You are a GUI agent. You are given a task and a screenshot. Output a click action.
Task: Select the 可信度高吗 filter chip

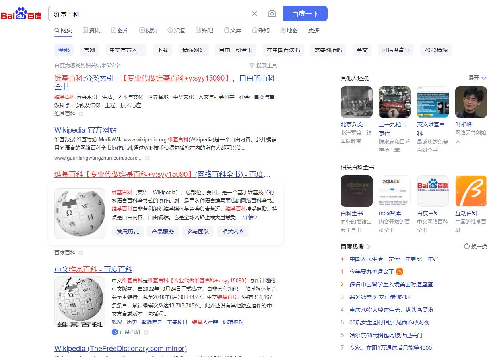tap(396, 50)
